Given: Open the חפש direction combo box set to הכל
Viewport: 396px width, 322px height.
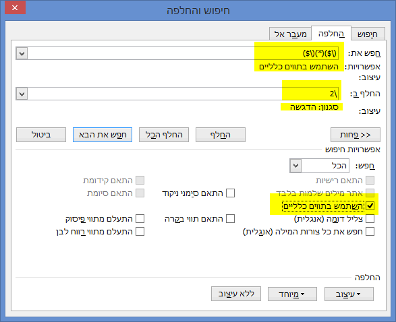Looking at the screenshot, I should coord(320,166).
